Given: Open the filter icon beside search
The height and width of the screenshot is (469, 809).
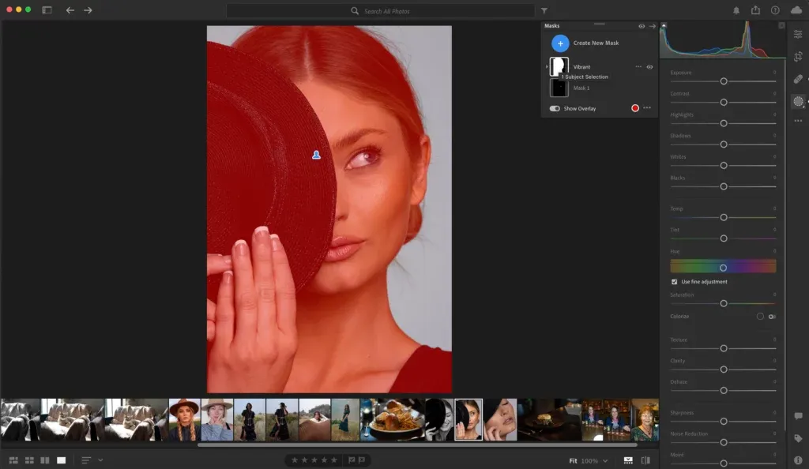Looking at the screenshot, I should [x=543, y=11].
